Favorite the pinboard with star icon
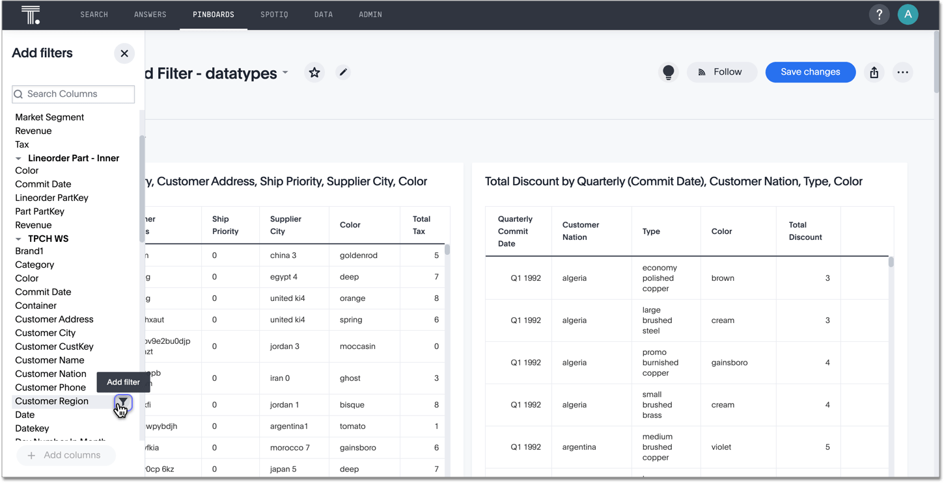 pos(314,72)
